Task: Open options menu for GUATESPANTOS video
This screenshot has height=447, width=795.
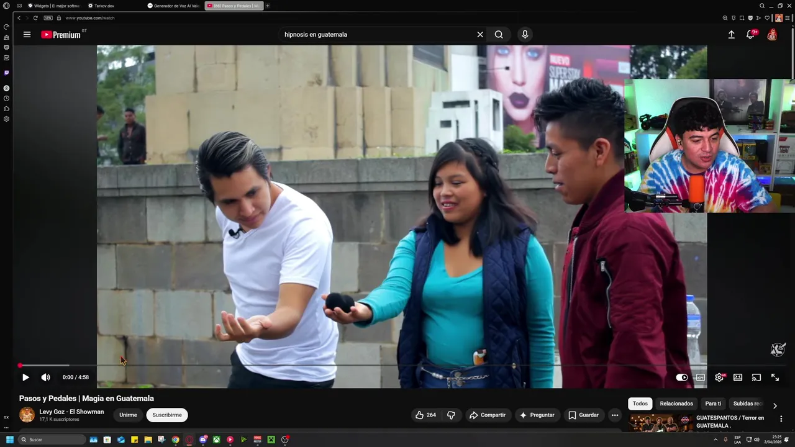Action: click(x=781, y=419)
